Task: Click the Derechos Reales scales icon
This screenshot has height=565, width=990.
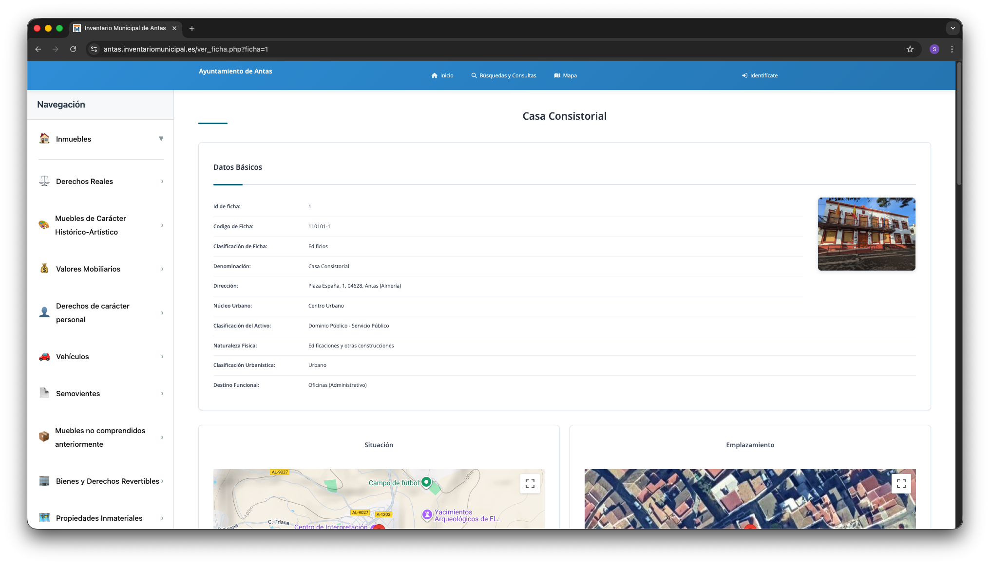Action: coord(44,181)
